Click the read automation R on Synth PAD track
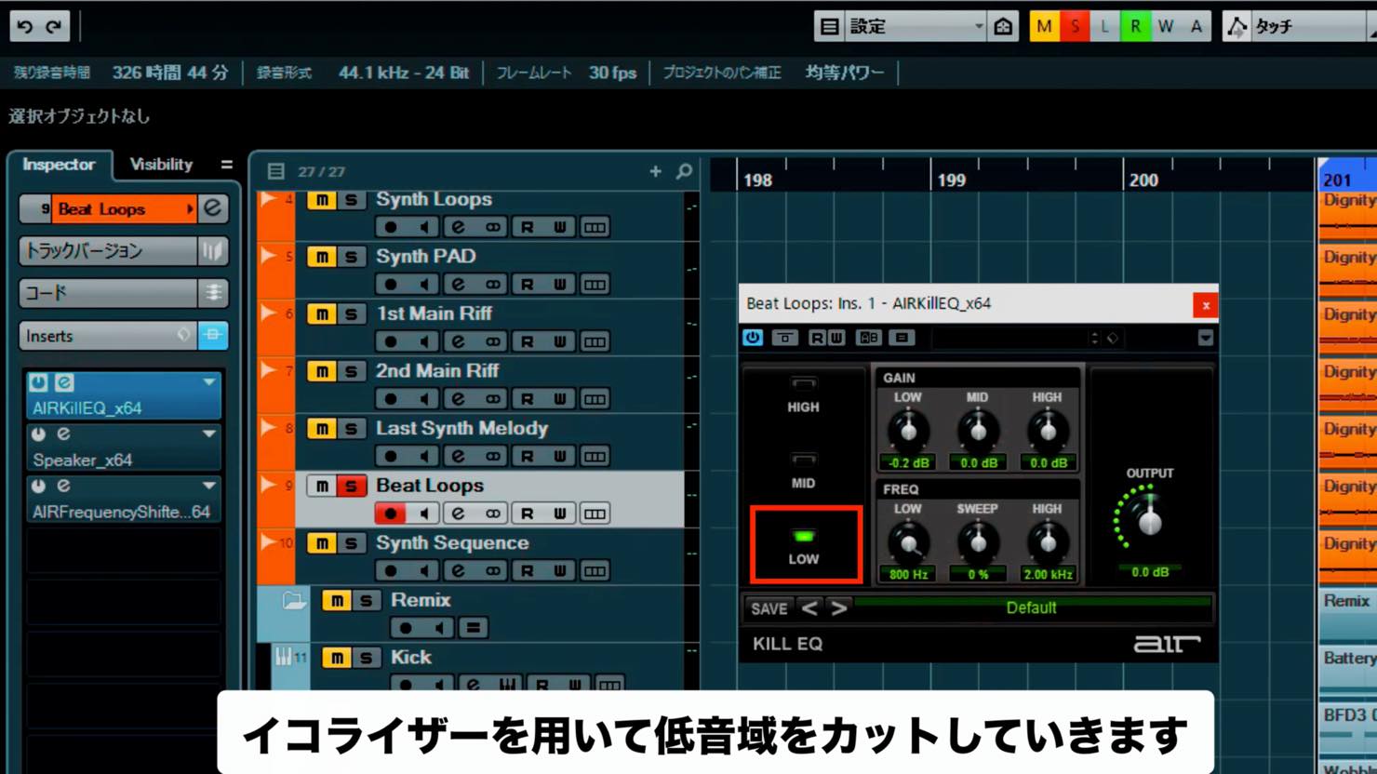1377x774 pixels. coord(527,284)
